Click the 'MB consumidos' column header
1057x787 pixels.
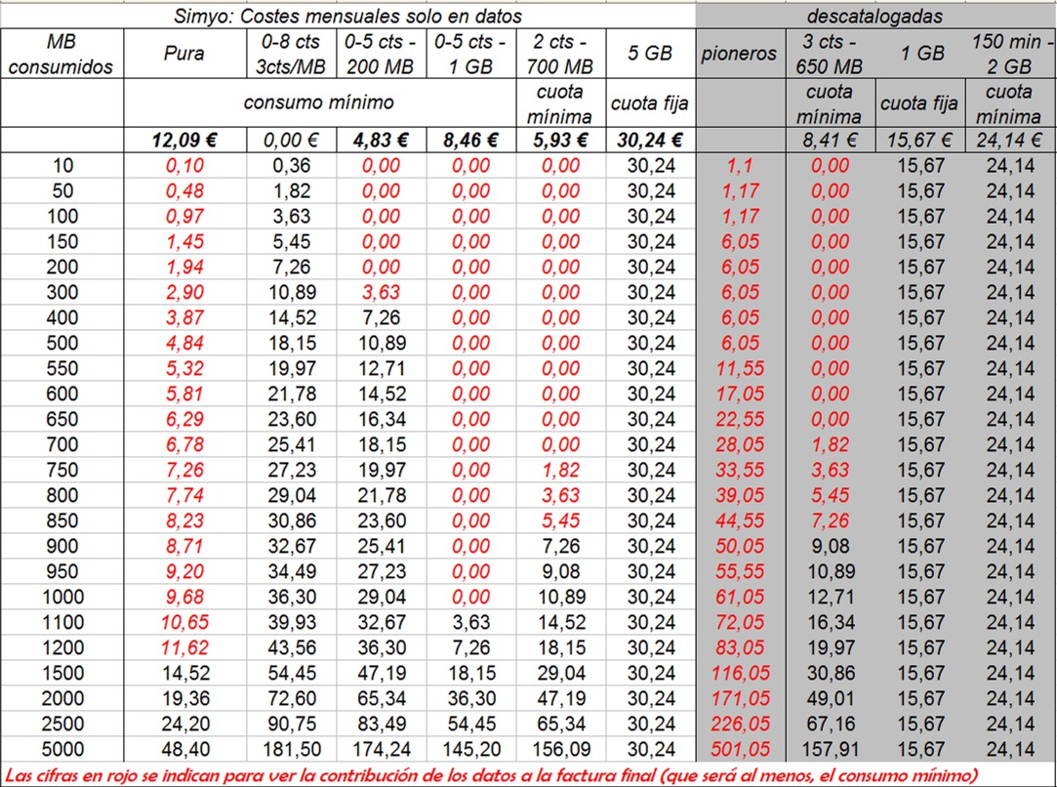61,54
